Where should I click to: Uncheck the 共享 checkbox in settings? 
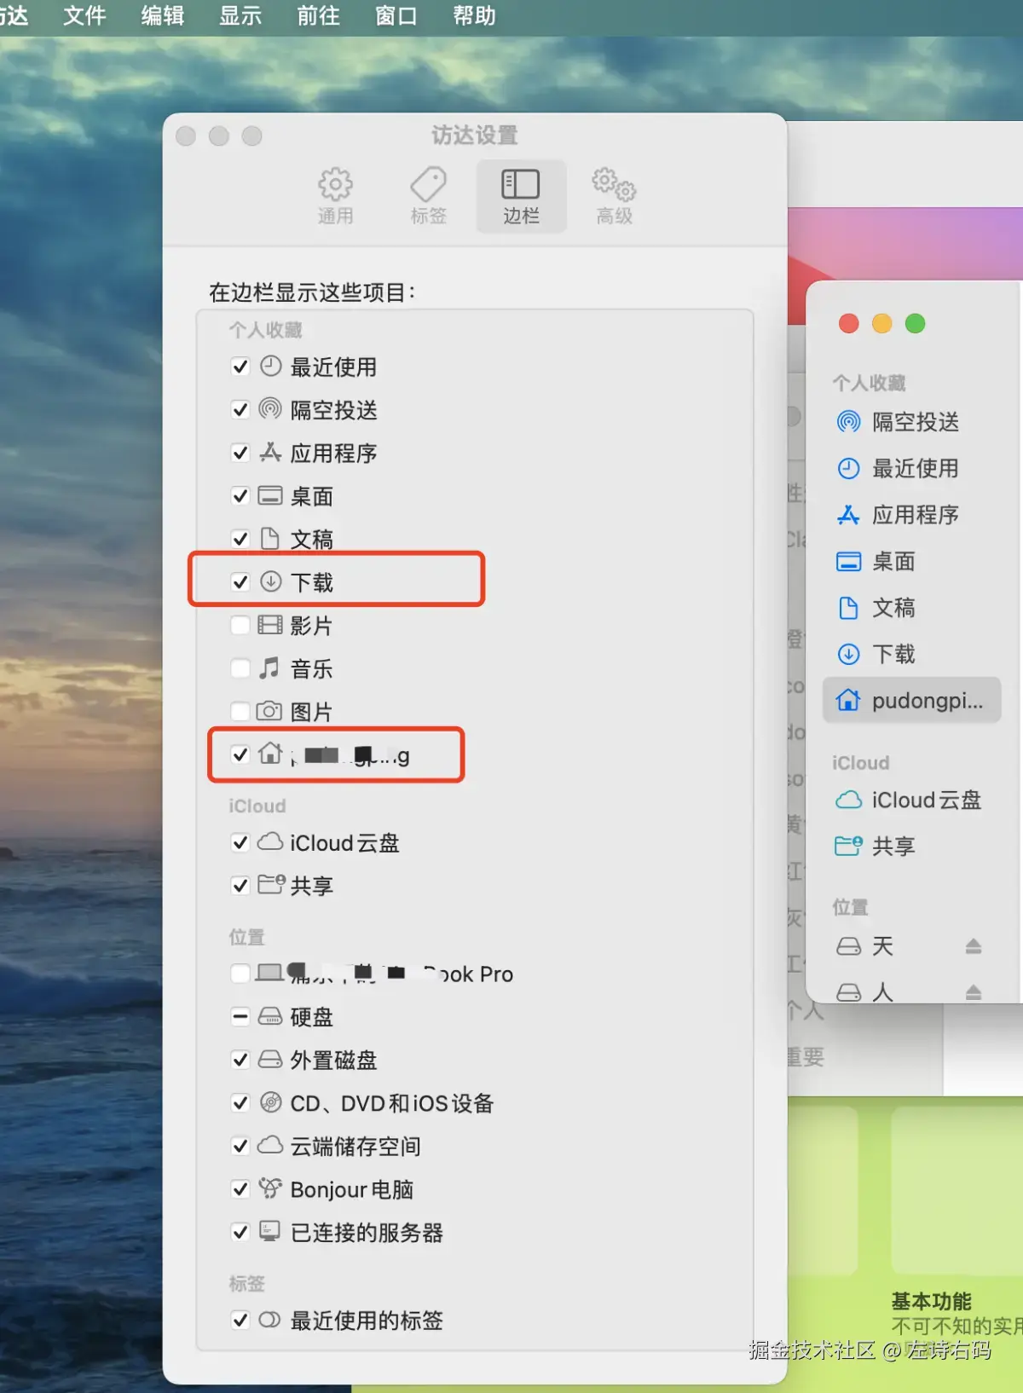pos(240,886)
